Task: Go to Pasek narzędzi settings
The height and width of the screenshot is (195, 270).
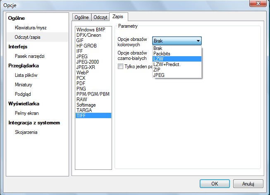Action: pos(29,56)
